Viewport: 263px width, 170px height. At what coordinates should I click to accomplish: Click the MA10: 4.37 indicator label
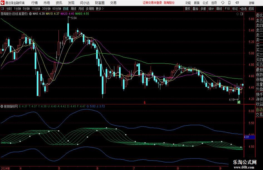(53, 14)
